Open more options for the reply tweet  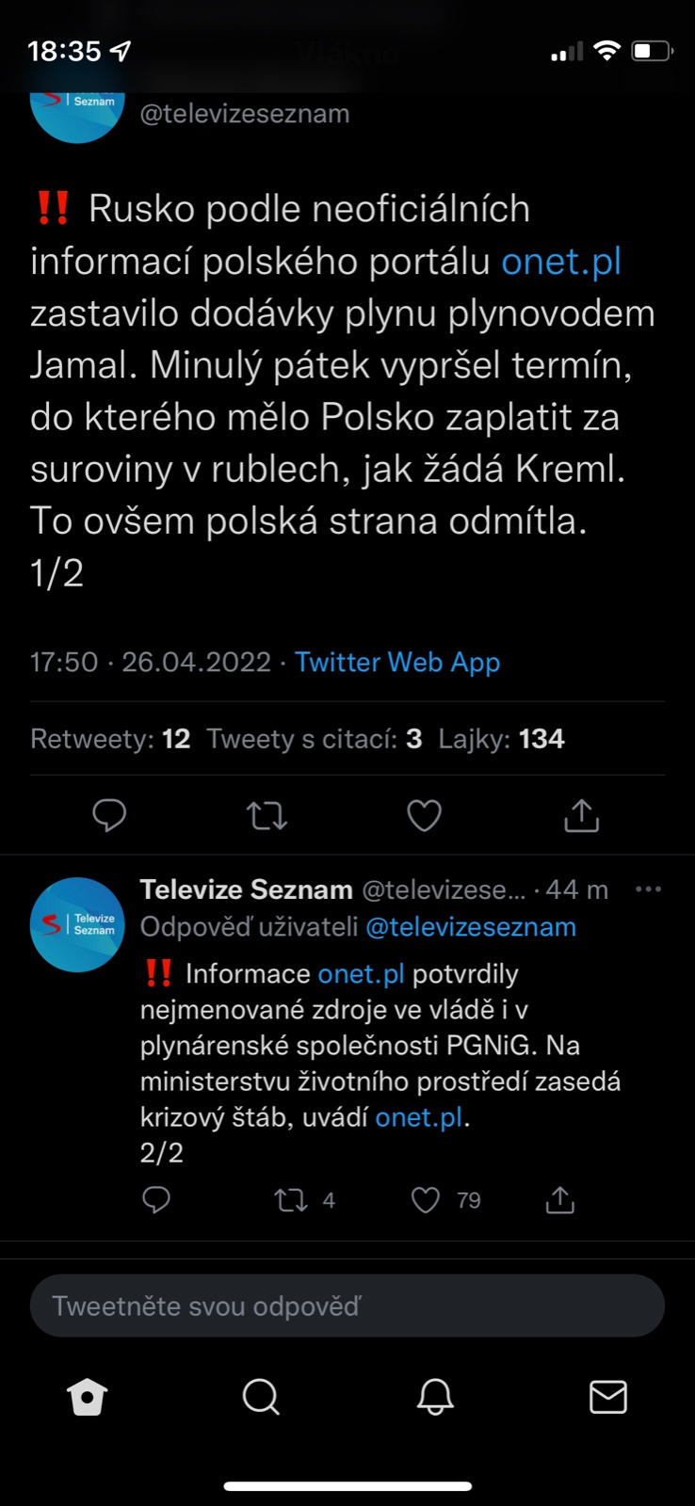coord(648,889)
